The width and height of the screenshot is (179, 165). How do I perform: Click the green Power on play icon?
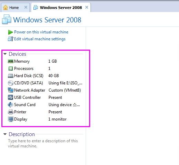(10, 32)
